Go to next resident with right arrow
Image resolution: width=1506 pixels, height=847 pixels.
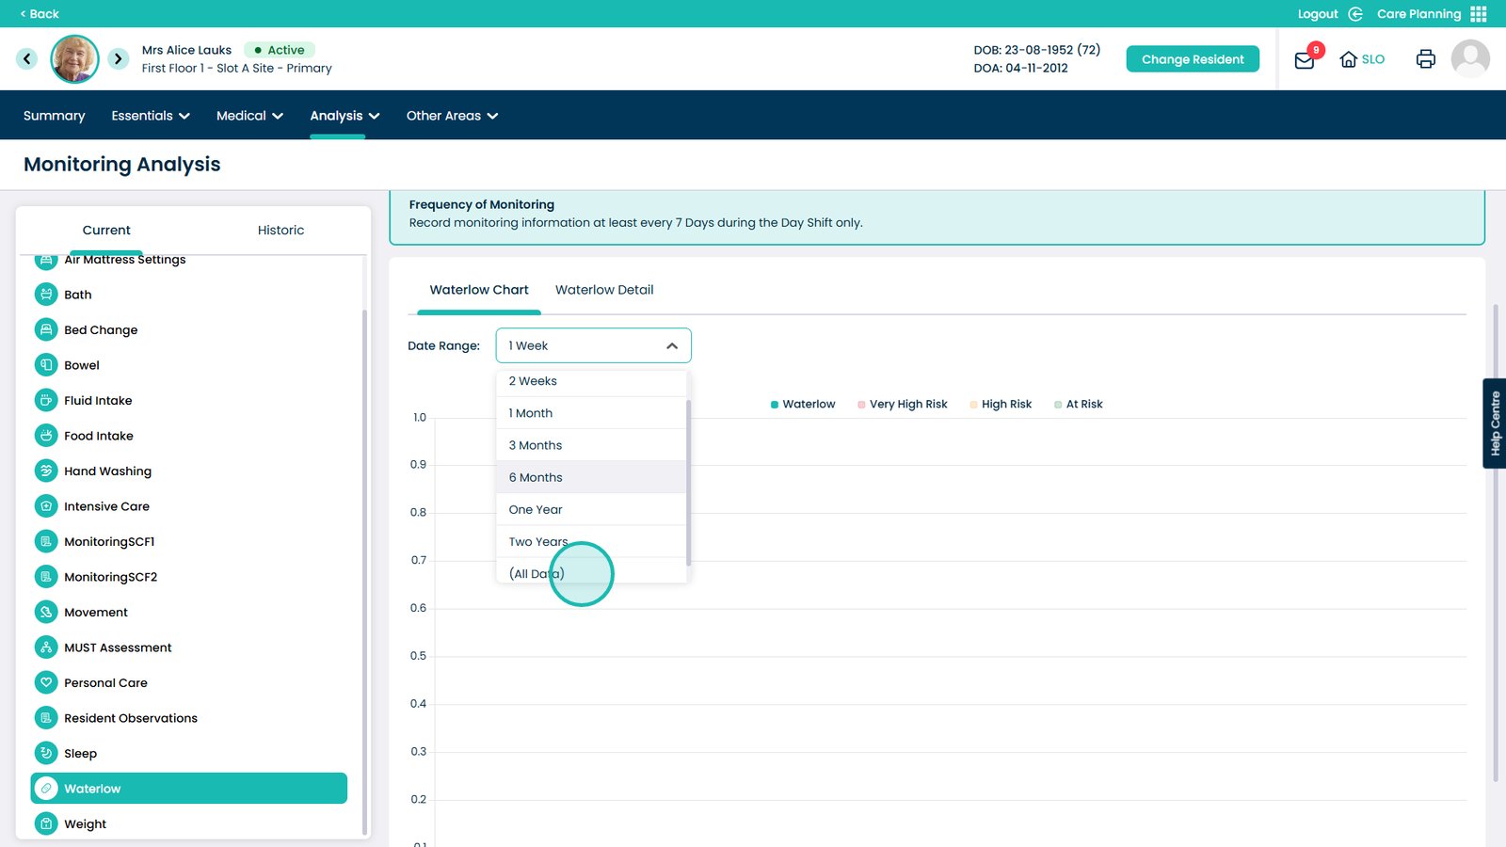[x=118, y=59]
